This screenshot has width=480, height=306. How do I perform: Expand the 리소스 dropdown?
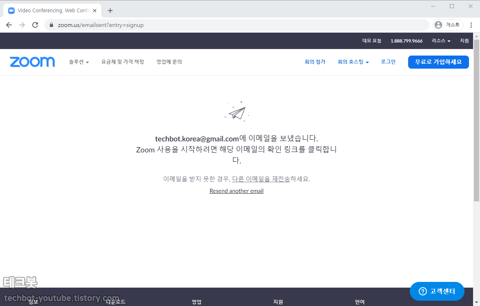pos(441,41)
